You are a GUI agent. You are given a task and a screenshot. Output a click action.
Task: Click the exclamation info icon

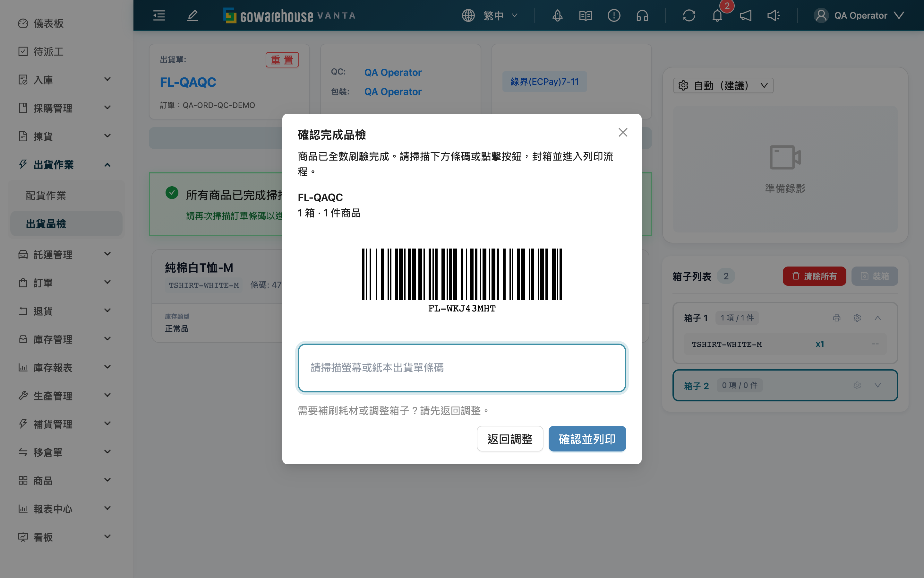(614, 16)
